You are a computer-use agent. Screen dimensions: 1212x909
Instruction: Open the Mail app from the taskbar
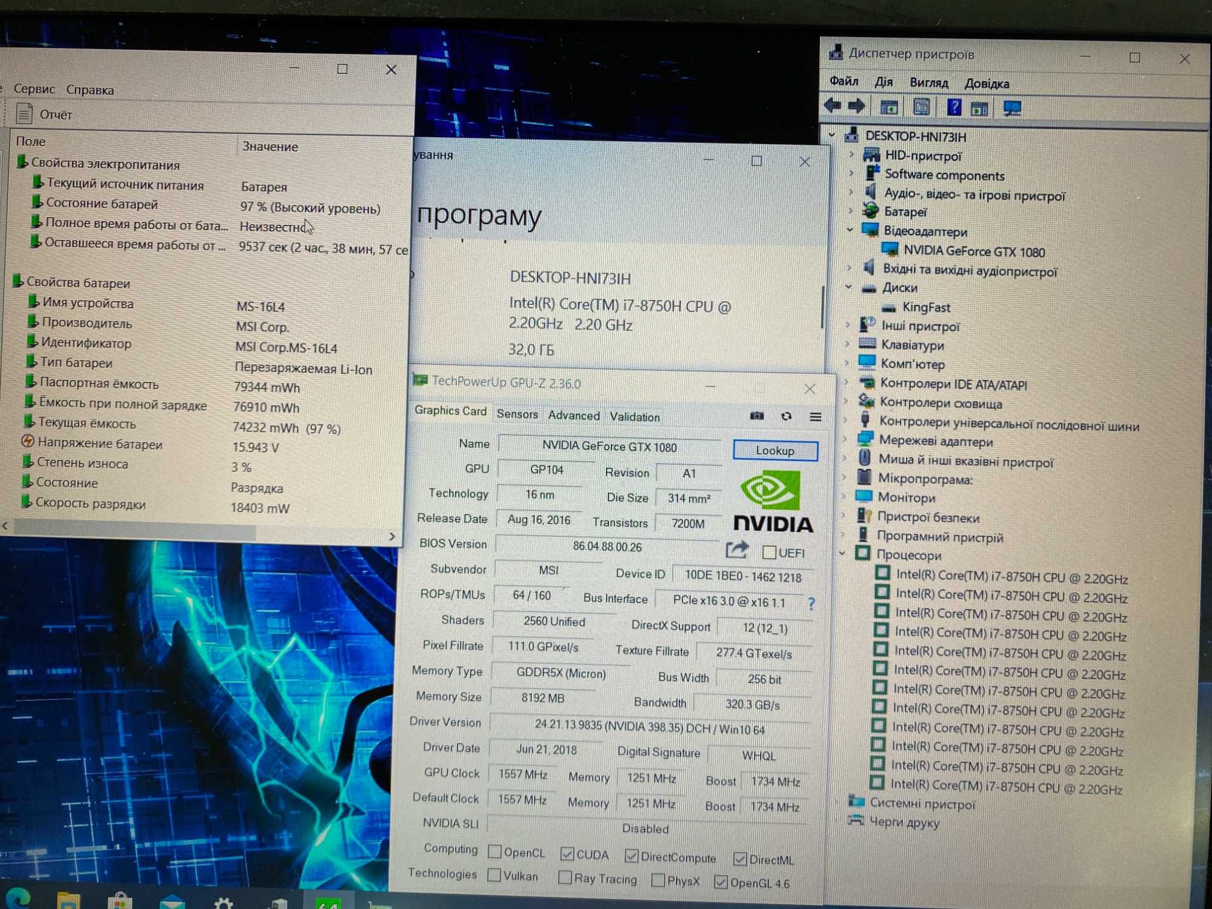click(171, 902)
